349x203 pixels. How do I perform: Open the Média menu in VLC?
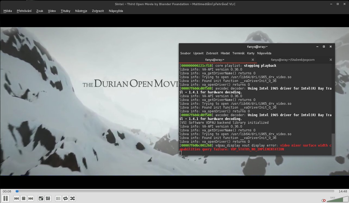point(8,11)
